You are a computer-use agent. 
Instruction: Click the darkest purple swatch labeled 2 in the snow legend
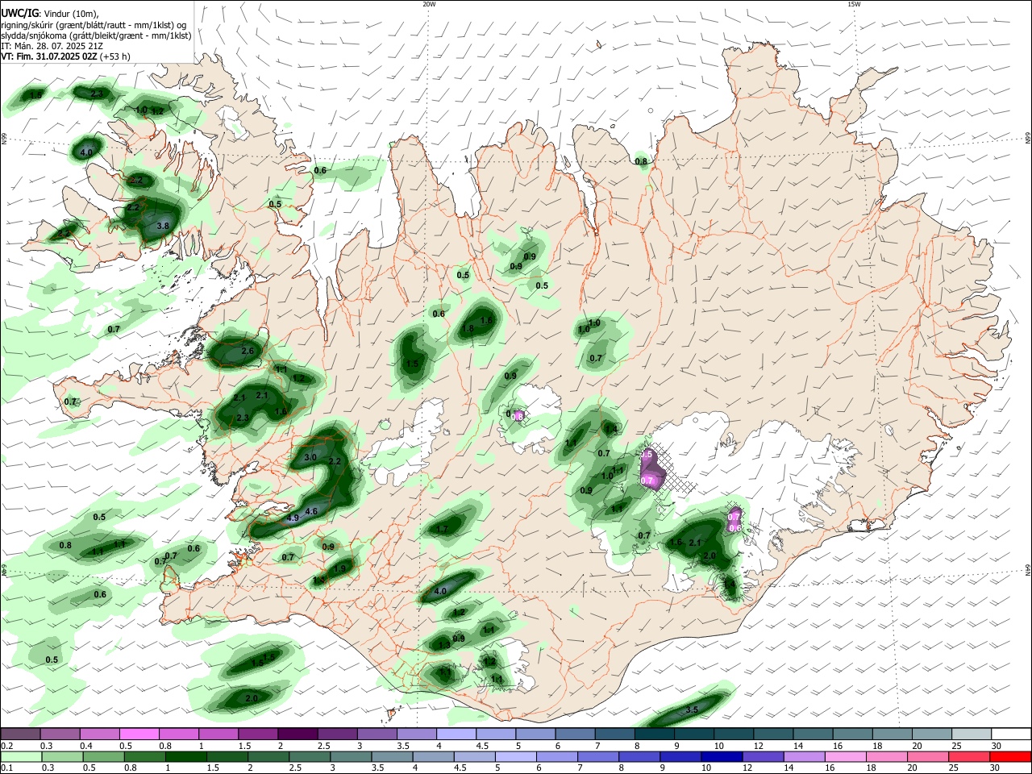[298, 734]
